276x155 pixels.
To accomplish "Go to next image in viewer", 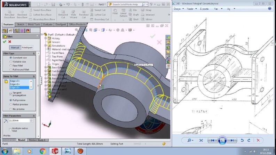I will (232, 140).
